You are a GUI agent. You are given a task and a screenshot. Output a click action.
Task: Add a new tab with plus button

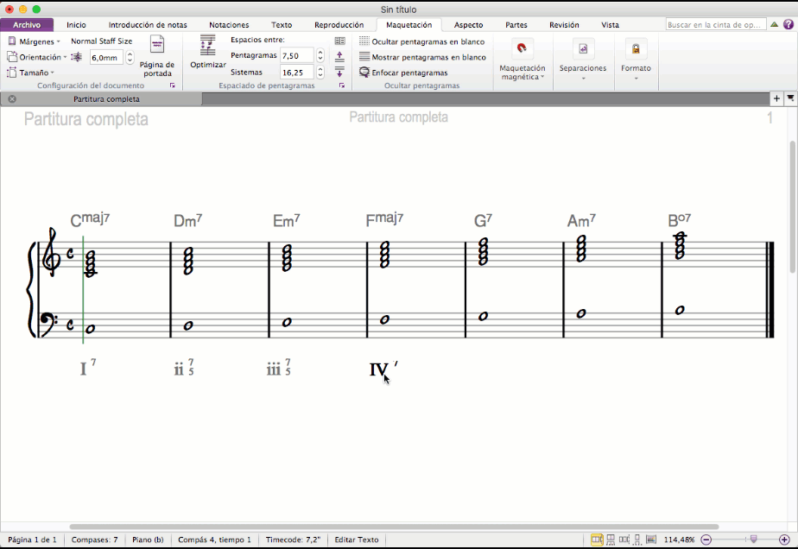click(x=776, y=99)
